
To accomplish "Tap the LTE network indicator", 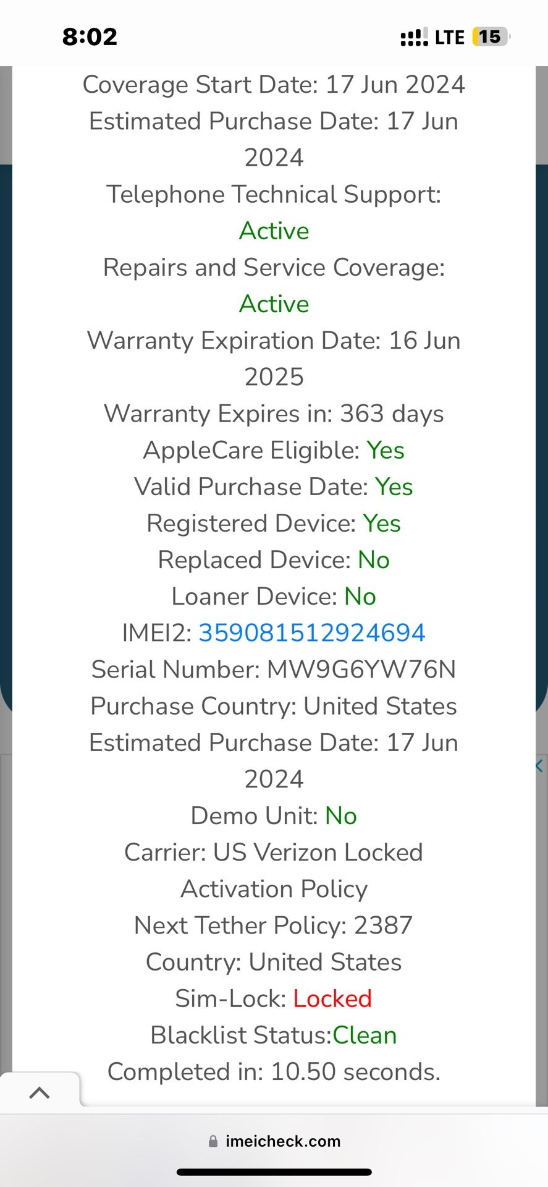I will point(449,38).
